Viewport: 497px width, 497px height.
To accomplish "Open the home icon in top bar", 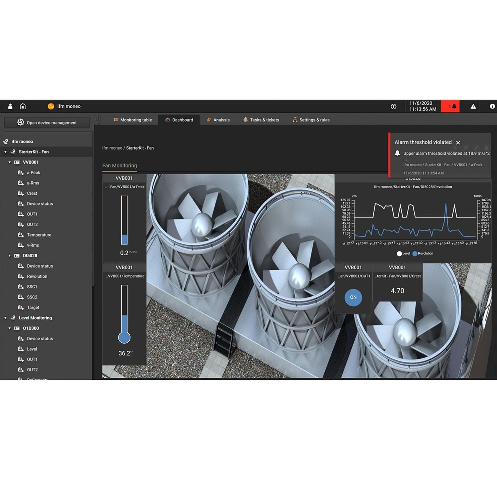I will [23, 106].
